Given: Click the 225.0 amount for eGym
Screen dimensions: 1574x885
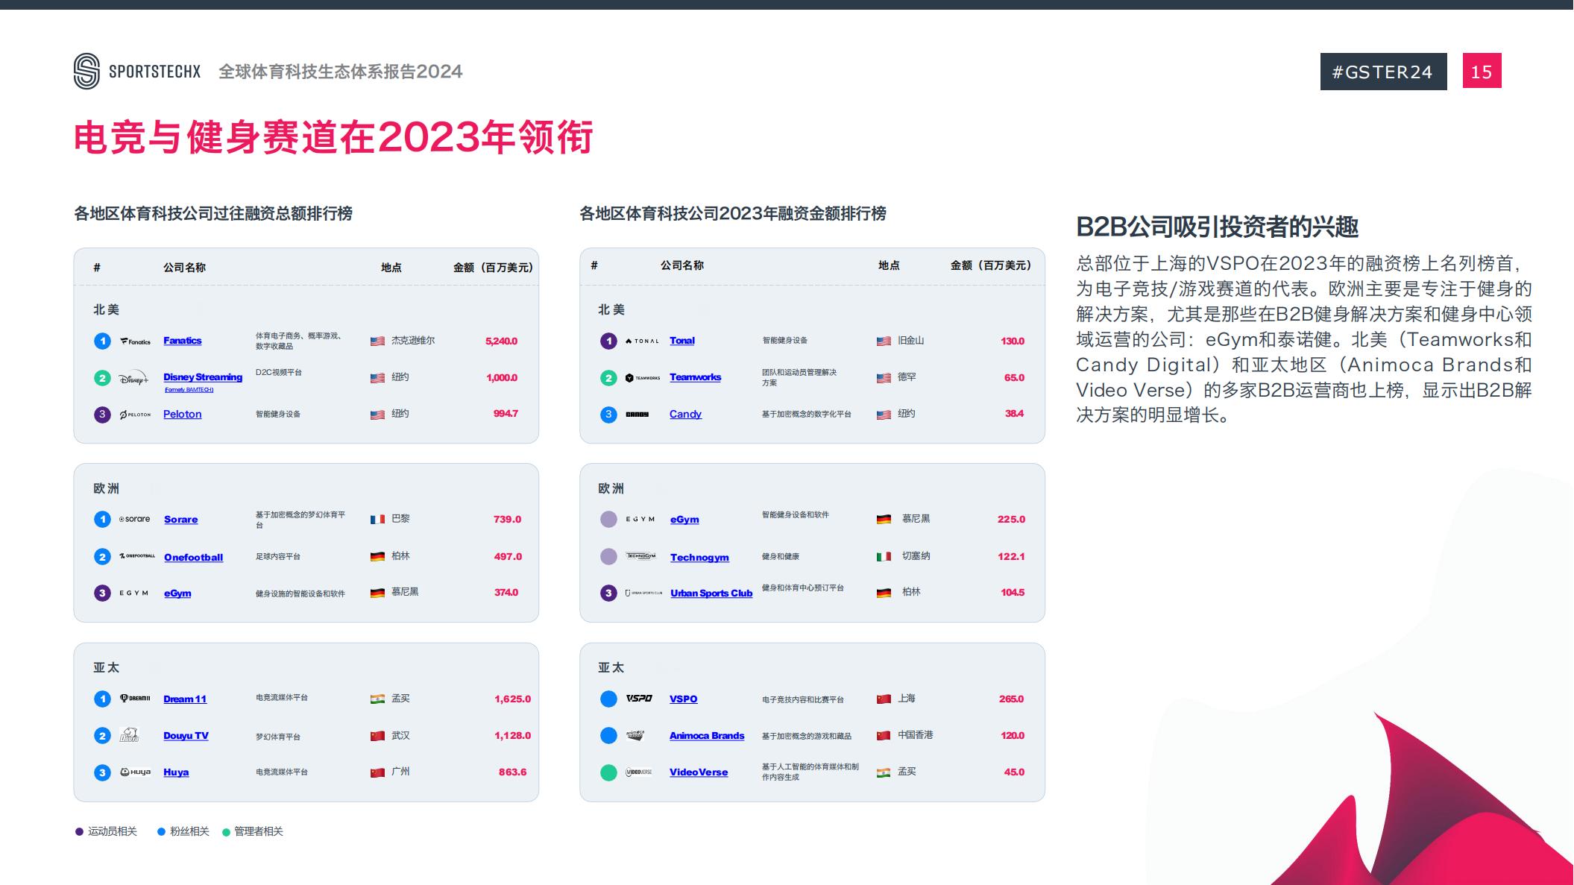Looking at the screenshot, I should pos(1011,519).
